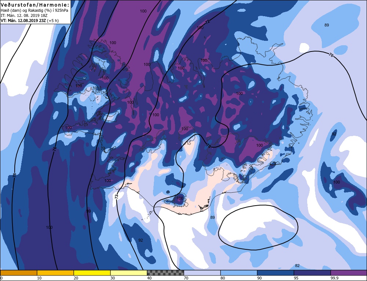Image resolution: width=367 pixels, height=281 pixels.
Task: Click the '10' legend tick label
Action: tap(39, 278)
